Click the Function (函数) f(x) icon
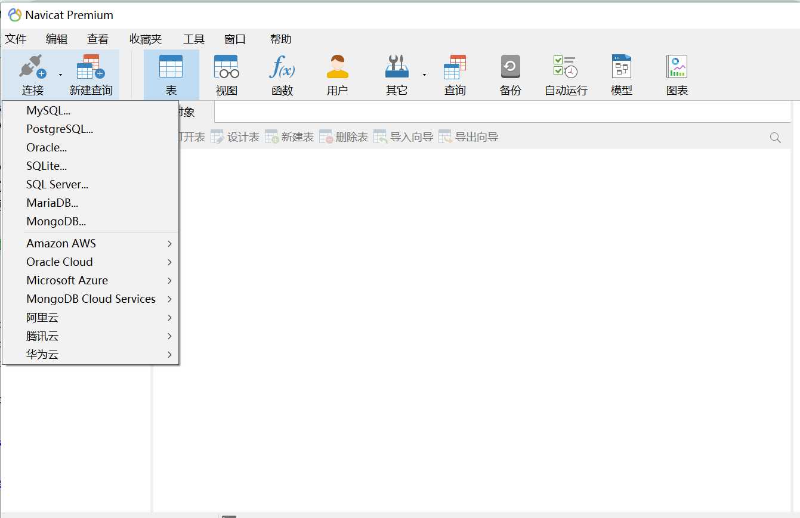The width and height of the screenshot is (800, 518). [282, 66]
